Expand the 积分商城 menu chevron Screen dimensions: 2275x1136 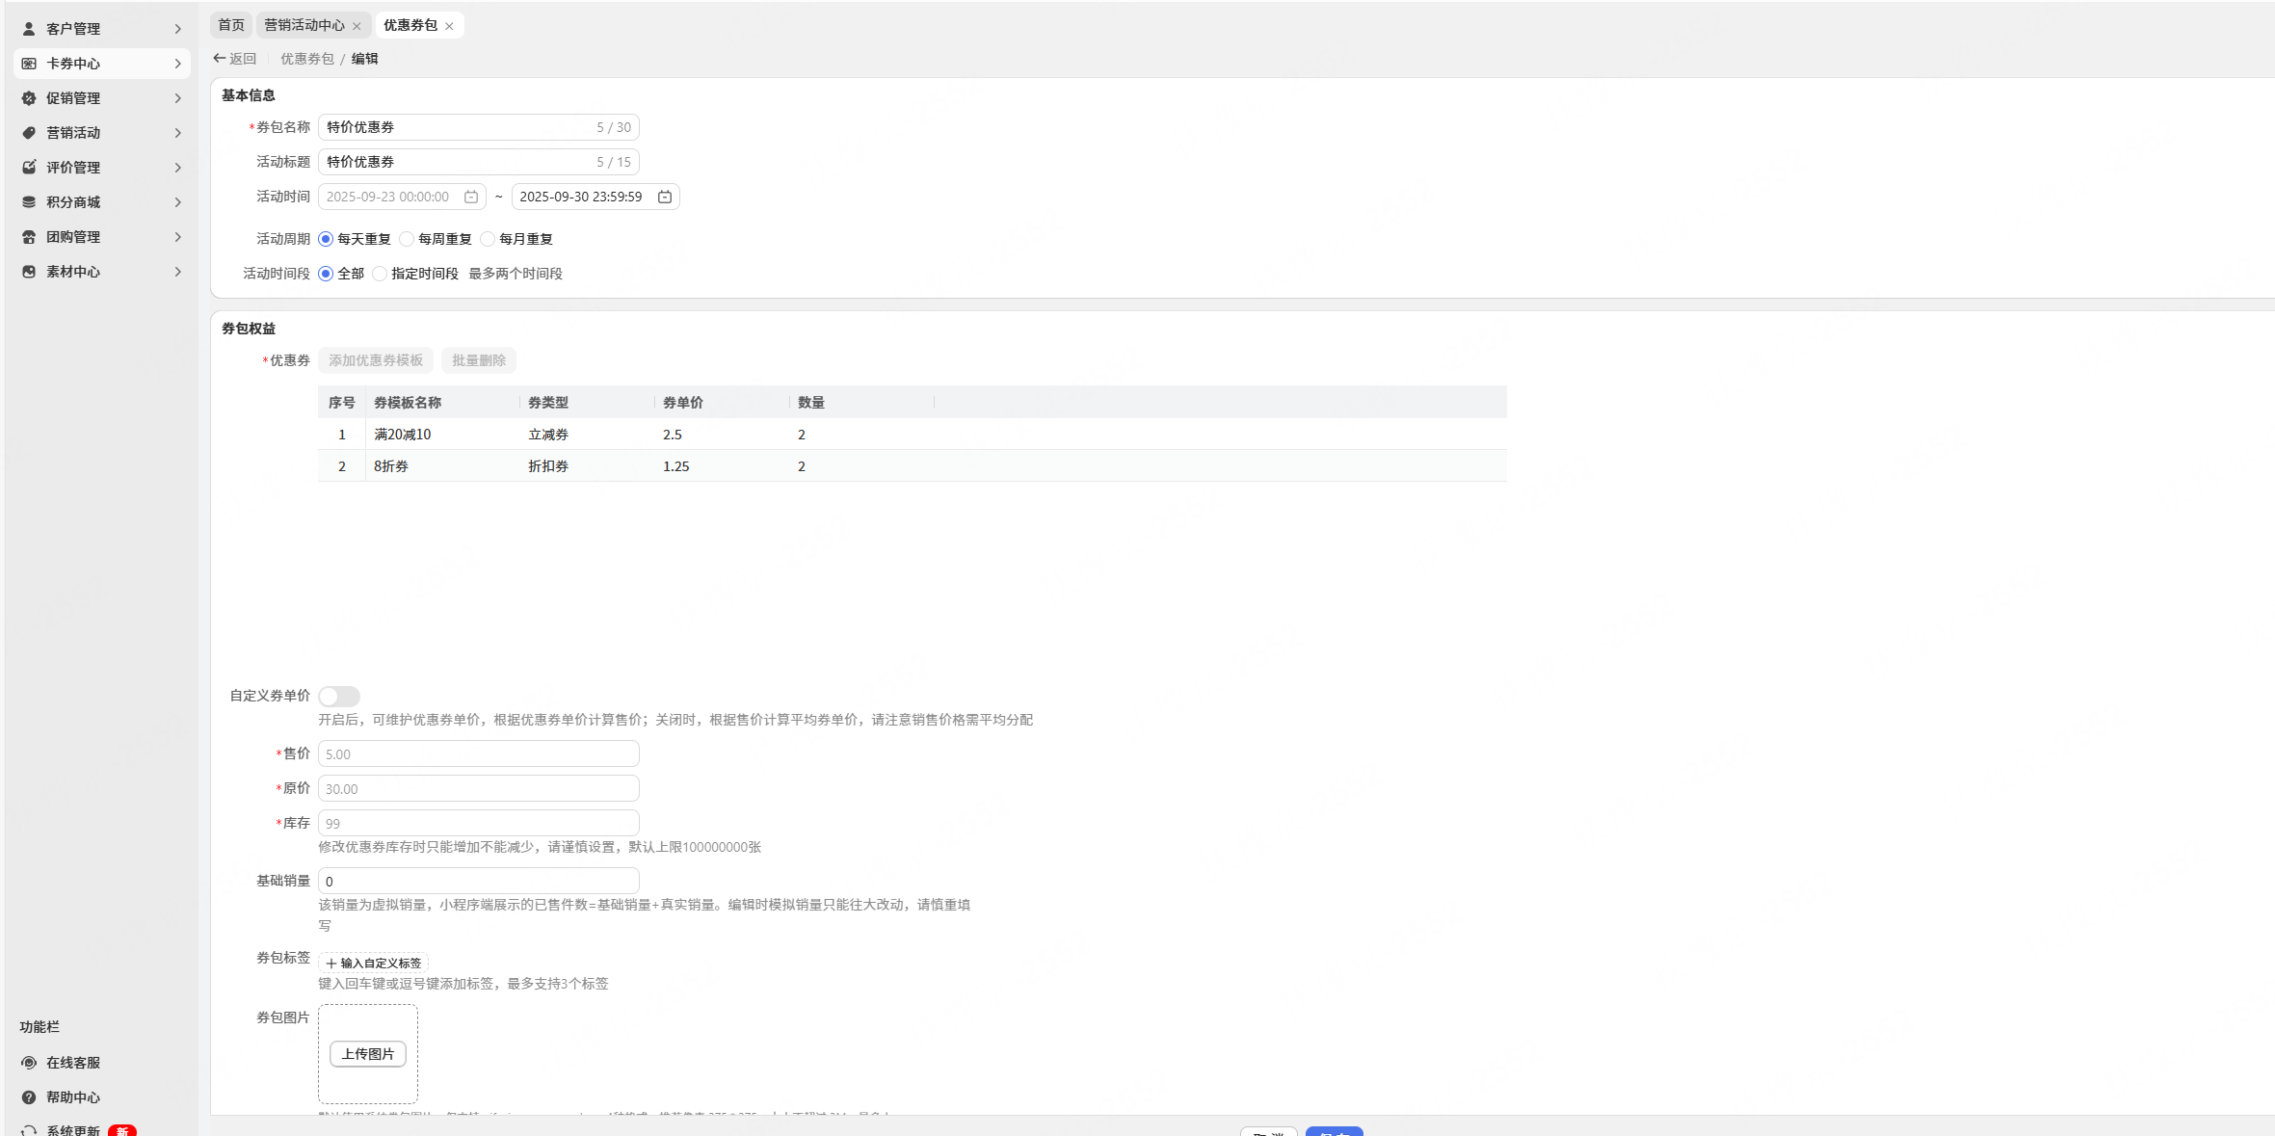coord(178,202)
